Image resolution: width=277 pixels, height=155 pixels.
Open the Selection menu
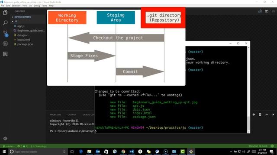pos(16,6)
